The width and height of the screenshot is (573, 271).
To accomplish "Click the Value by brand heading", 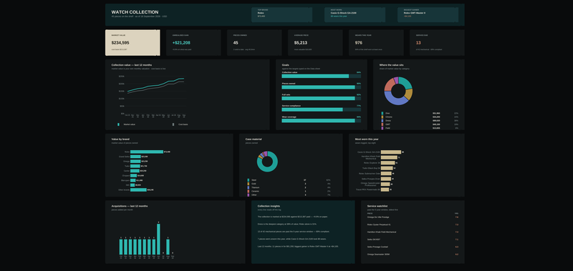I will click(120, 139).
